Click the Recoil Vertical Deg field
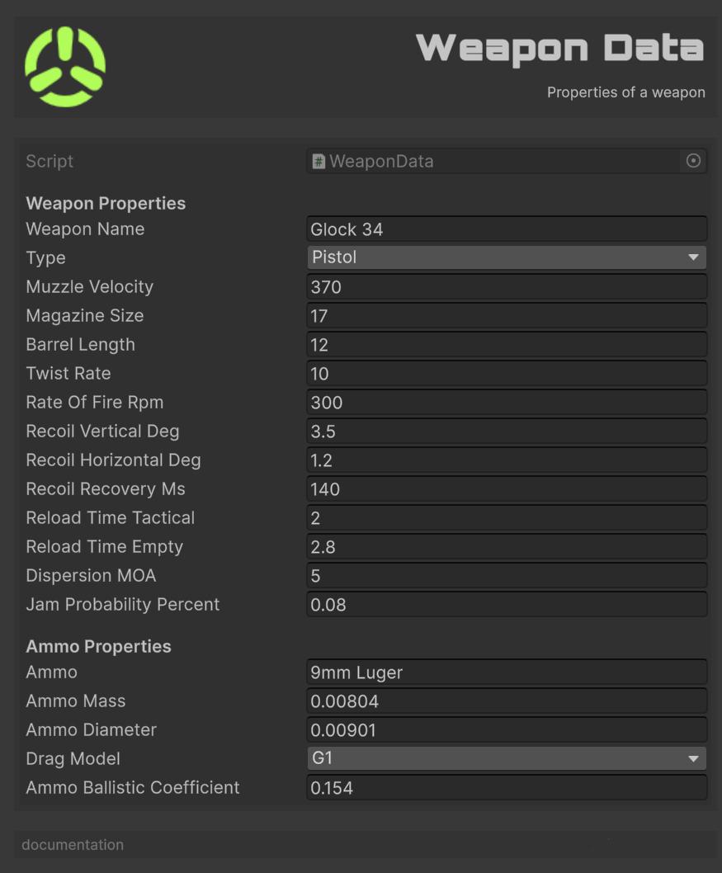722x873 pixels. pos(507,431)
